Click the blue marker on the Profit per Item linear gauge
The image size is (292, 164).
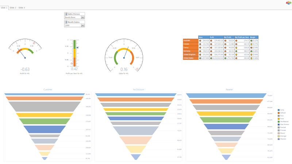click(x=77, y=48)
